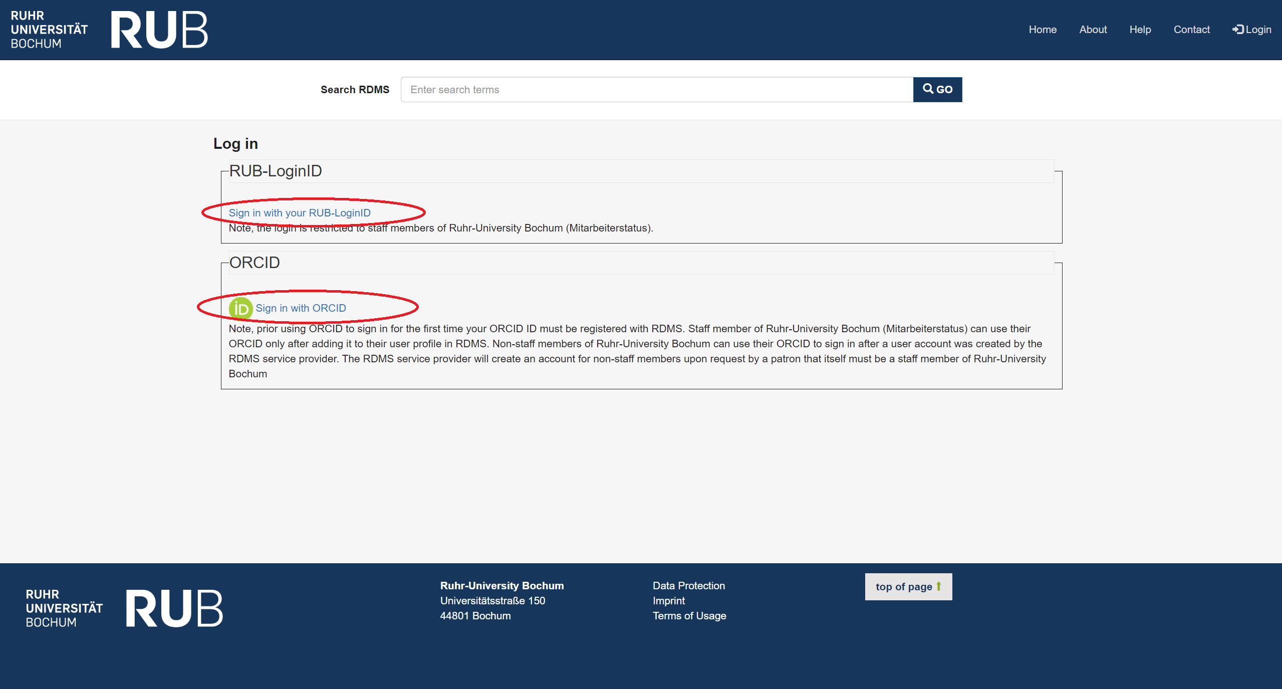Click the ORCID section title
The image size is (1282, 689).
click(x=254, y=263)
